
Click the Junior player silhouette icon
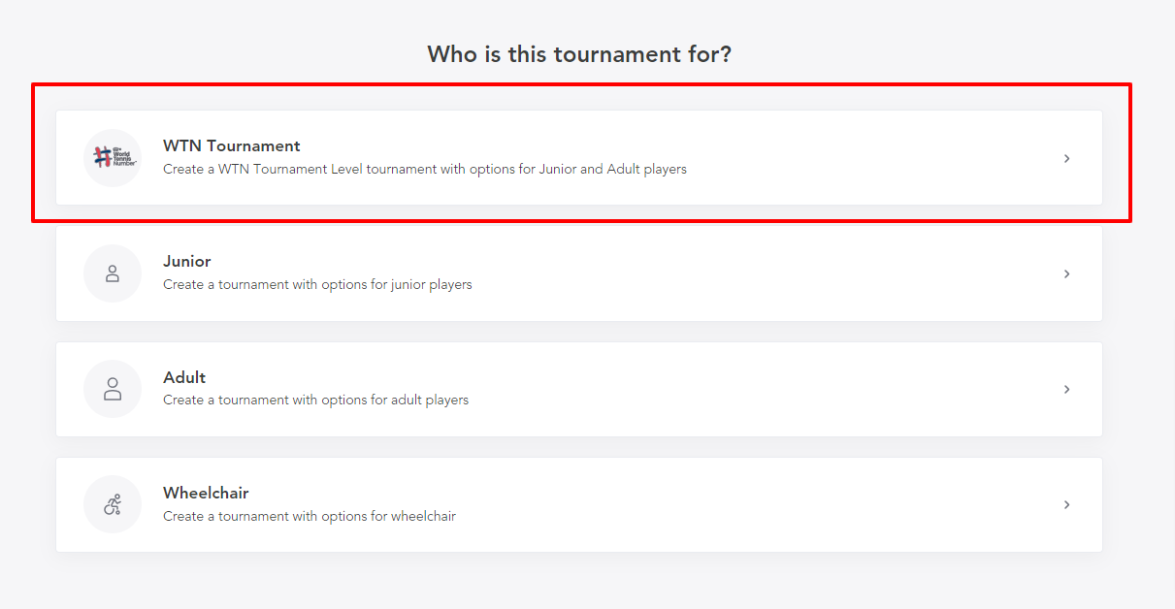113,273
